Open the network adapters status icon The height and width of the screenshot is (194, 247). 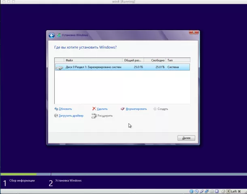coord(207,191)
